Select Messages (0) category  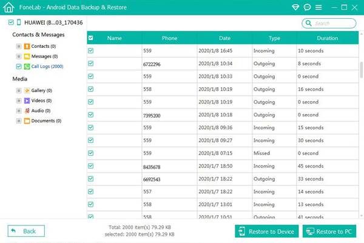coord(44,56)
